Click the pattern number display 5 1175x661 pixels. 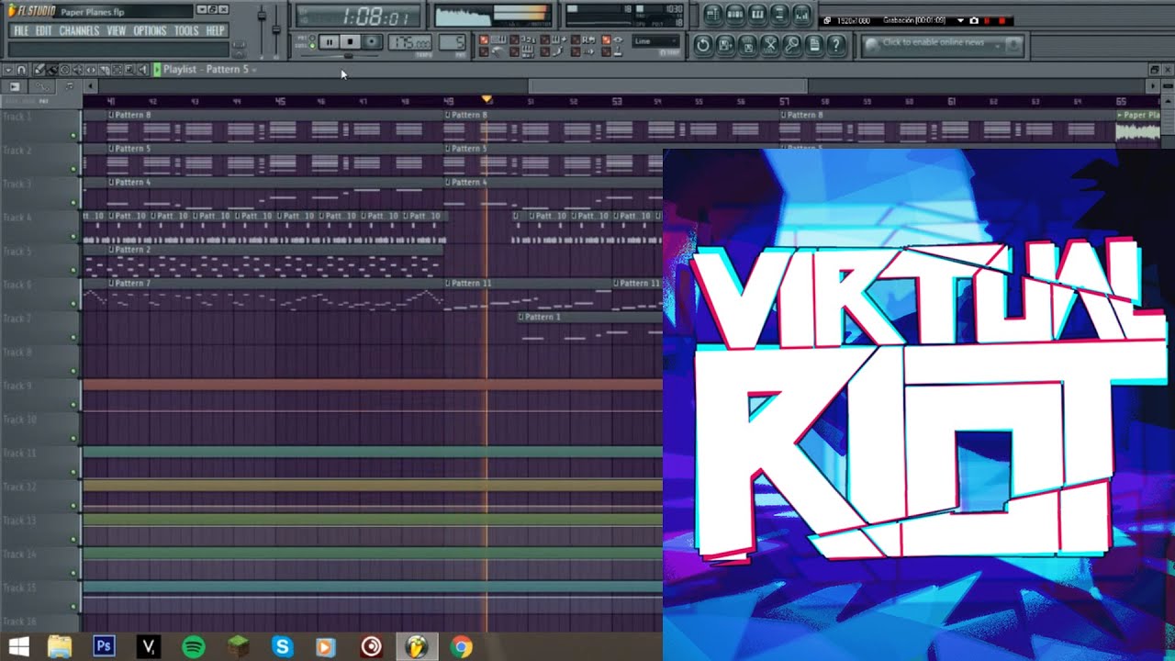pyautogui.click(x=453, y=41)
